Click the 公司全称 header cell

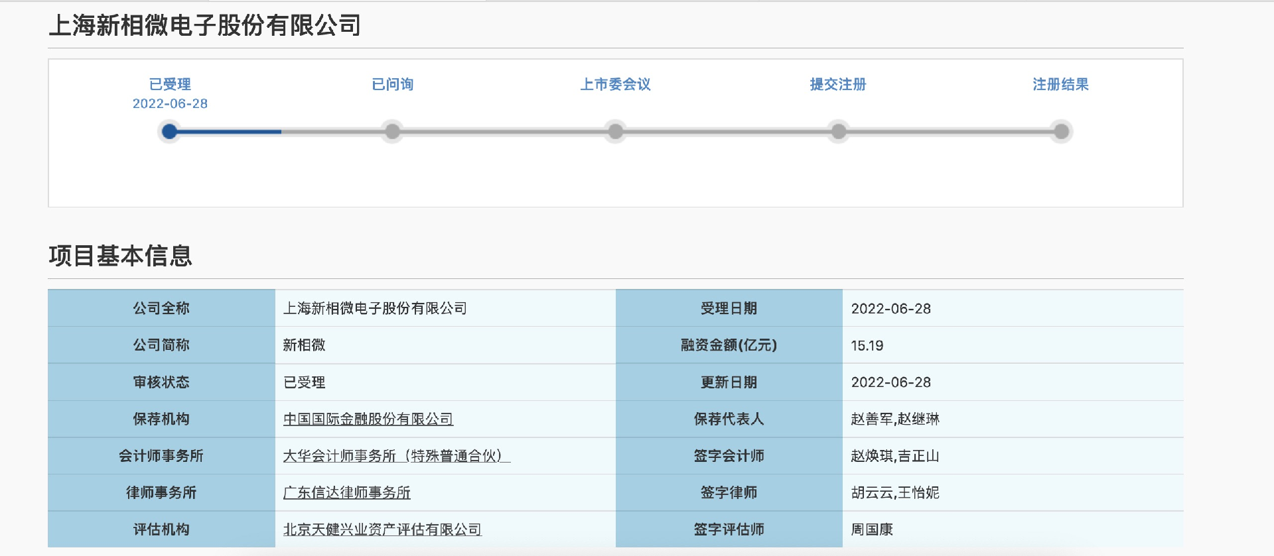(161, 308)
